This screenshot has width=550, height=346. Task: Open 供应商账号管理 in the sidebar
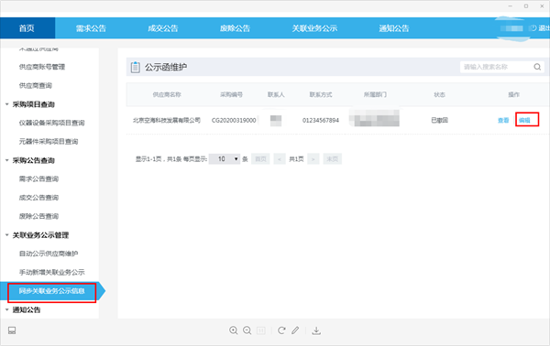[x=42, y=67]
